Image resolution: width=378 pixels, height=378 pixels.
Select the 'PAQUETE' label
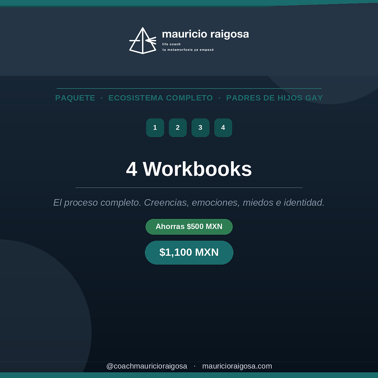click(x=75, y=98)
